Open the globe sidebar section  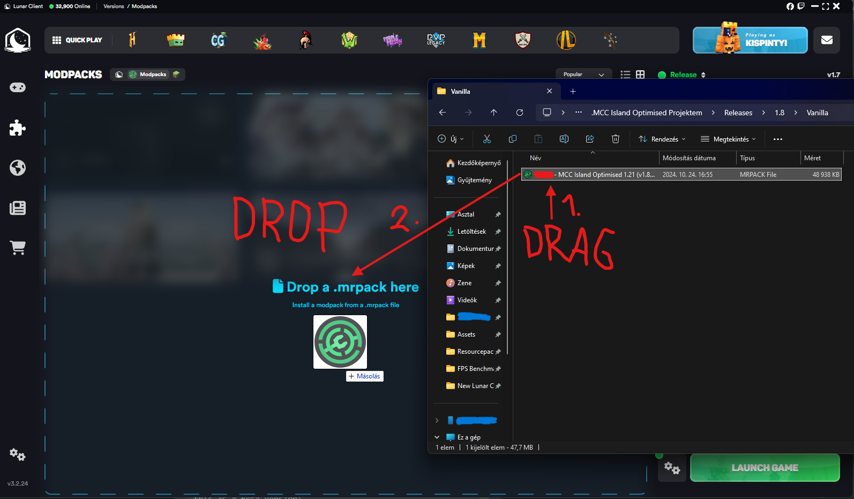18,168
